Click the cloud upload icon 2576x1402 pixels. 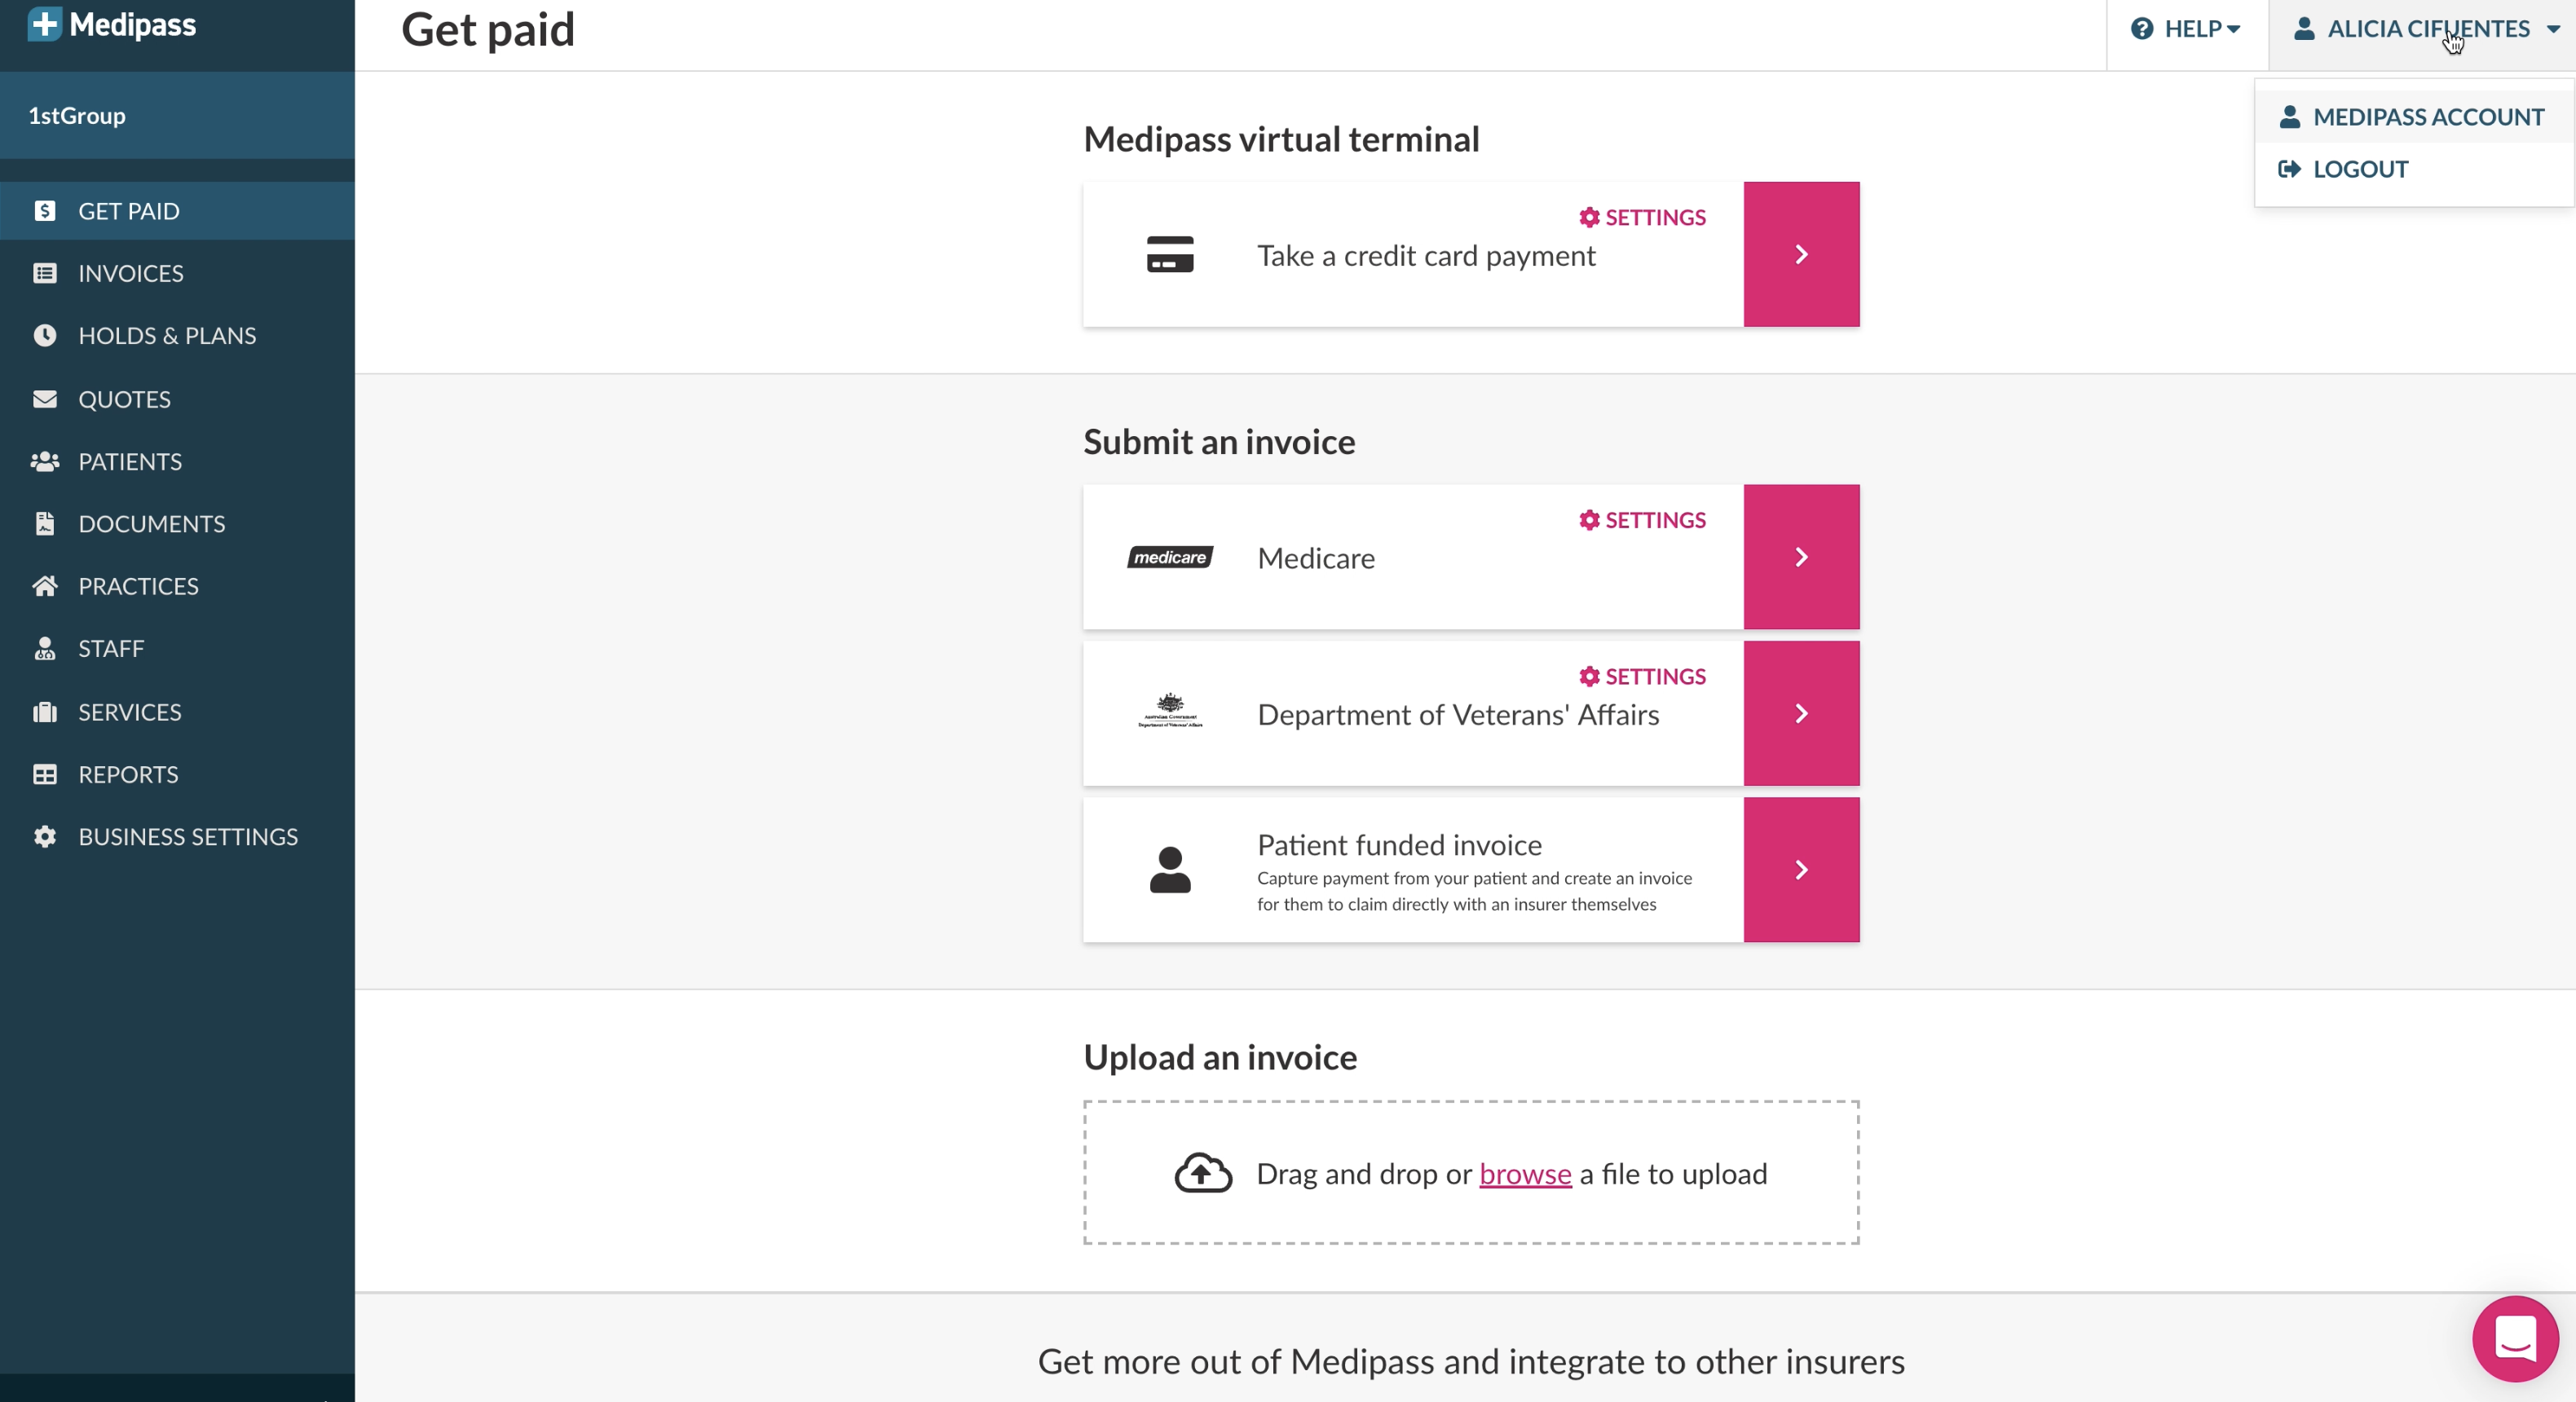tap(1202, 1173)
